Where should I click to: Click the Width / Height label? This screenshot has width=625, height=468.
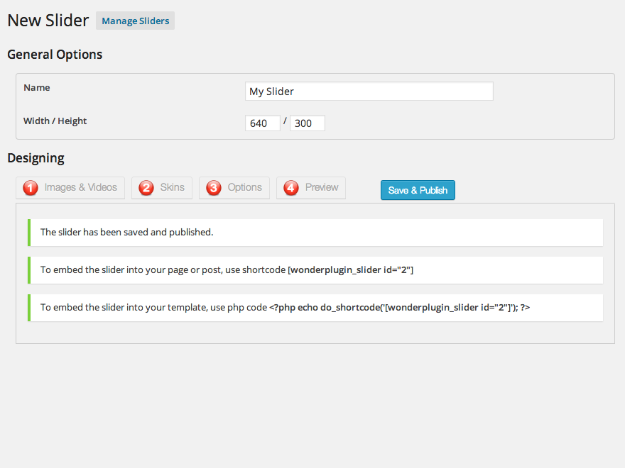pos(55,121)
